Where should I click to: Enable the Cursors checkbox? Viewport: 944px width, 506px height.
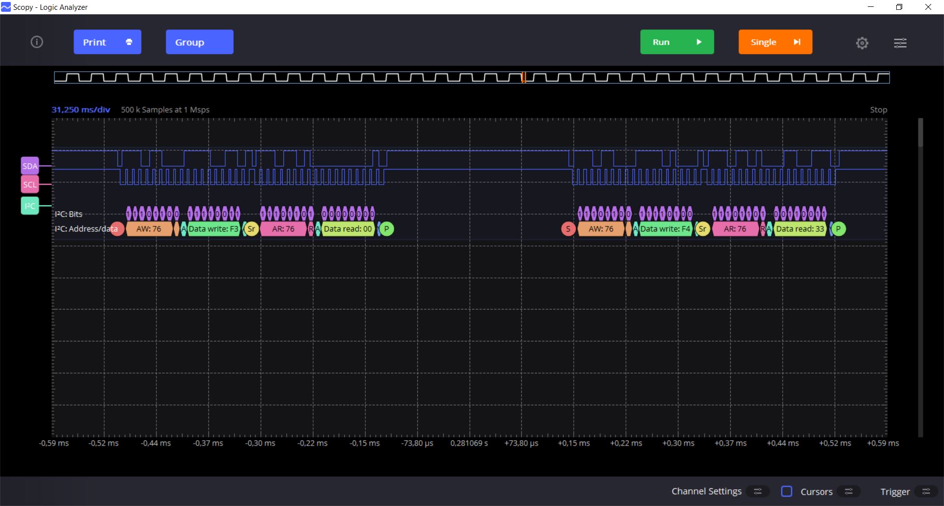coord(787,491)
